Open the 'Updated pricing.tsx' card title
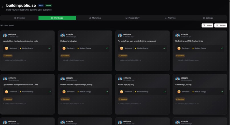The width and height of the screenshot is (230, 125). [x=68, y=41]
